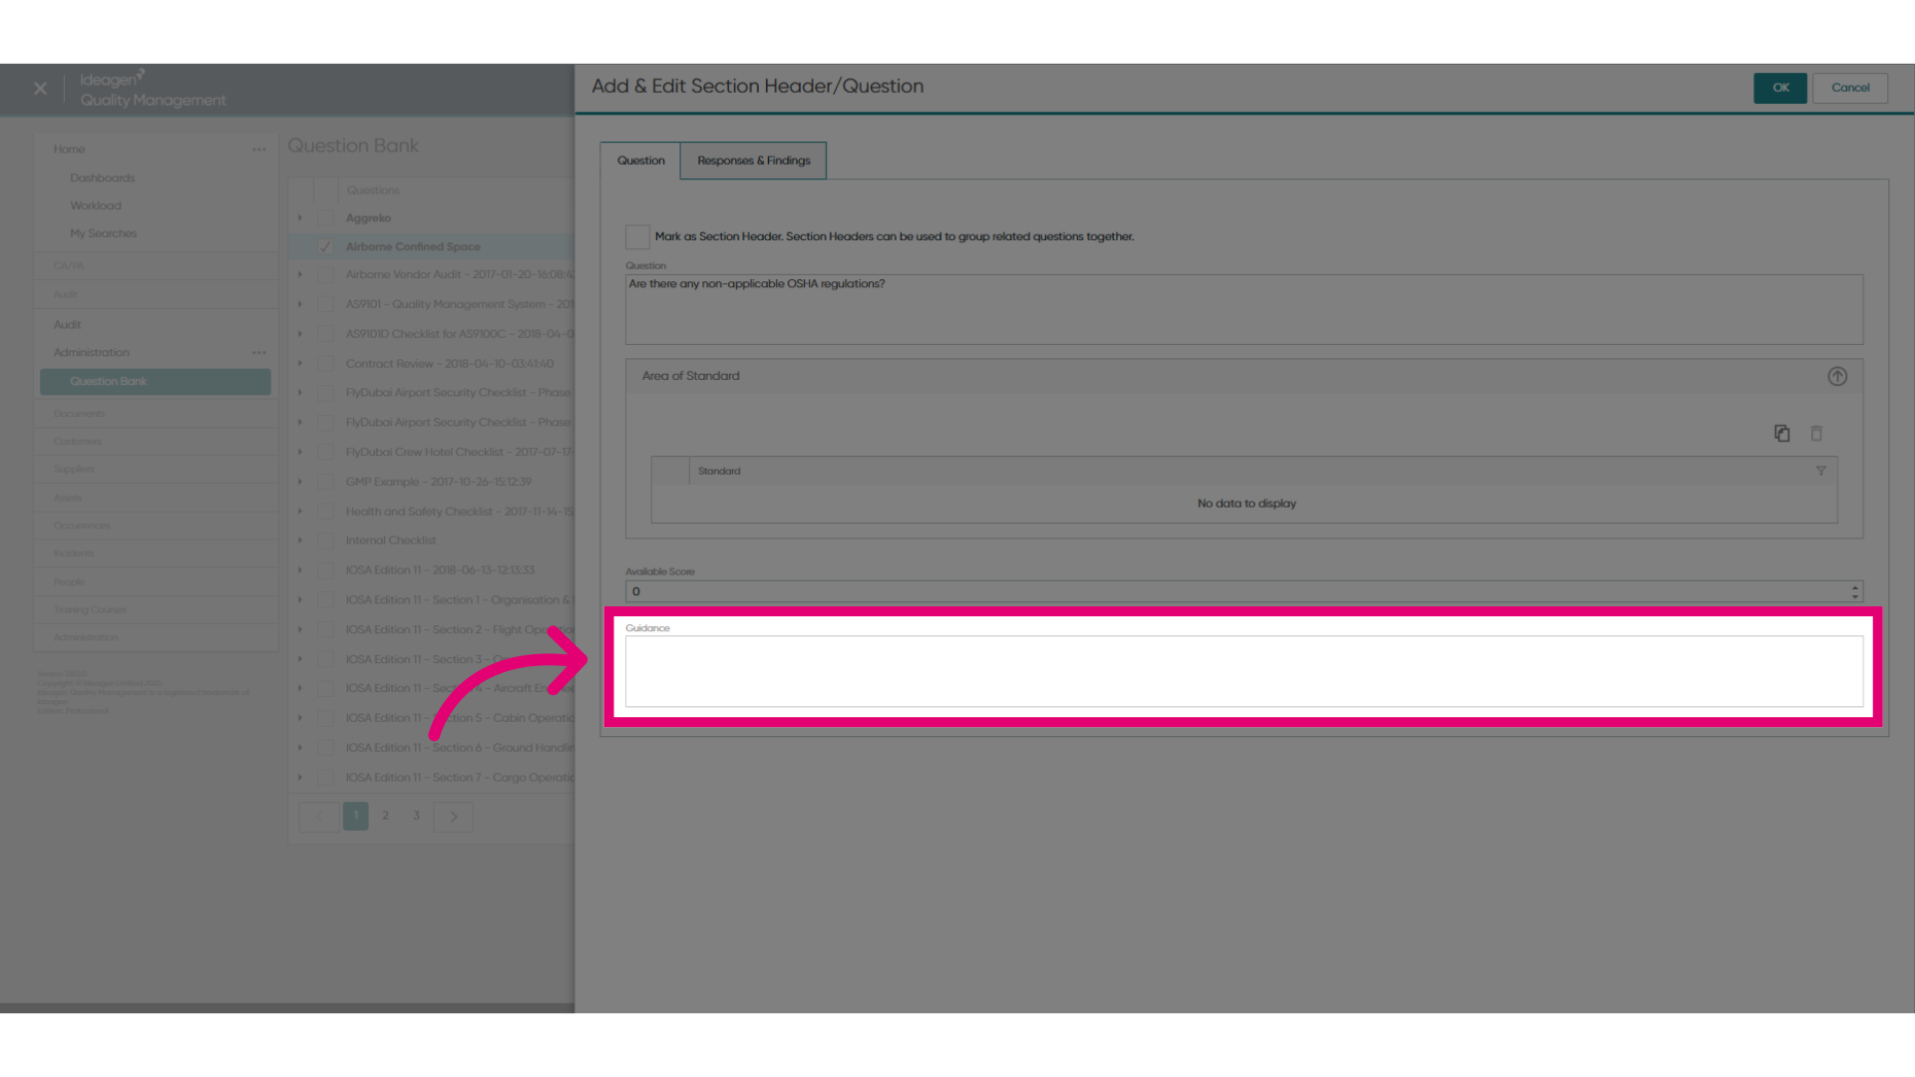
Task: Check the GMP Example row checkbox
Action: pos(325,482)
